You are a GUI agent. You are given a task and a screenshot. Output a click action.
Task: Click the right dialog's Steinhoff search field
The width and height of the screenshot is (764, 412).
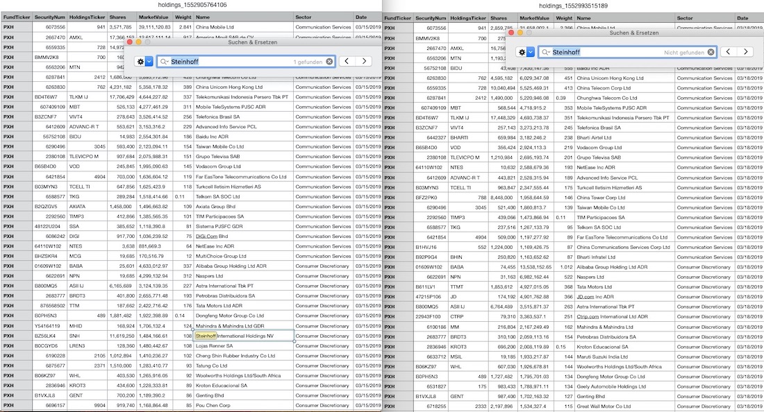pos(627,52)
